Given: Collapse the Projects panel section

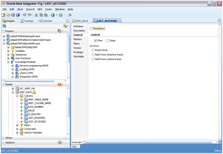Looking at the screenshot, I should click(3, 31).
